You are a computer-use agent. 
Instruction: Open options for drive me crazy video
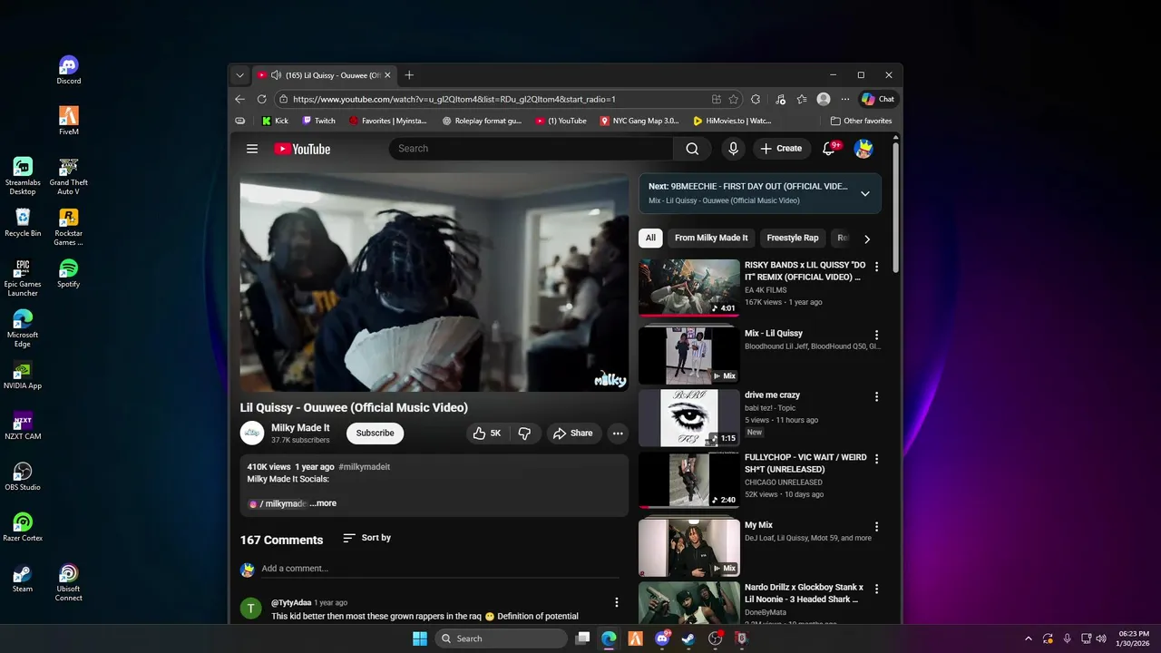[876, 396]
